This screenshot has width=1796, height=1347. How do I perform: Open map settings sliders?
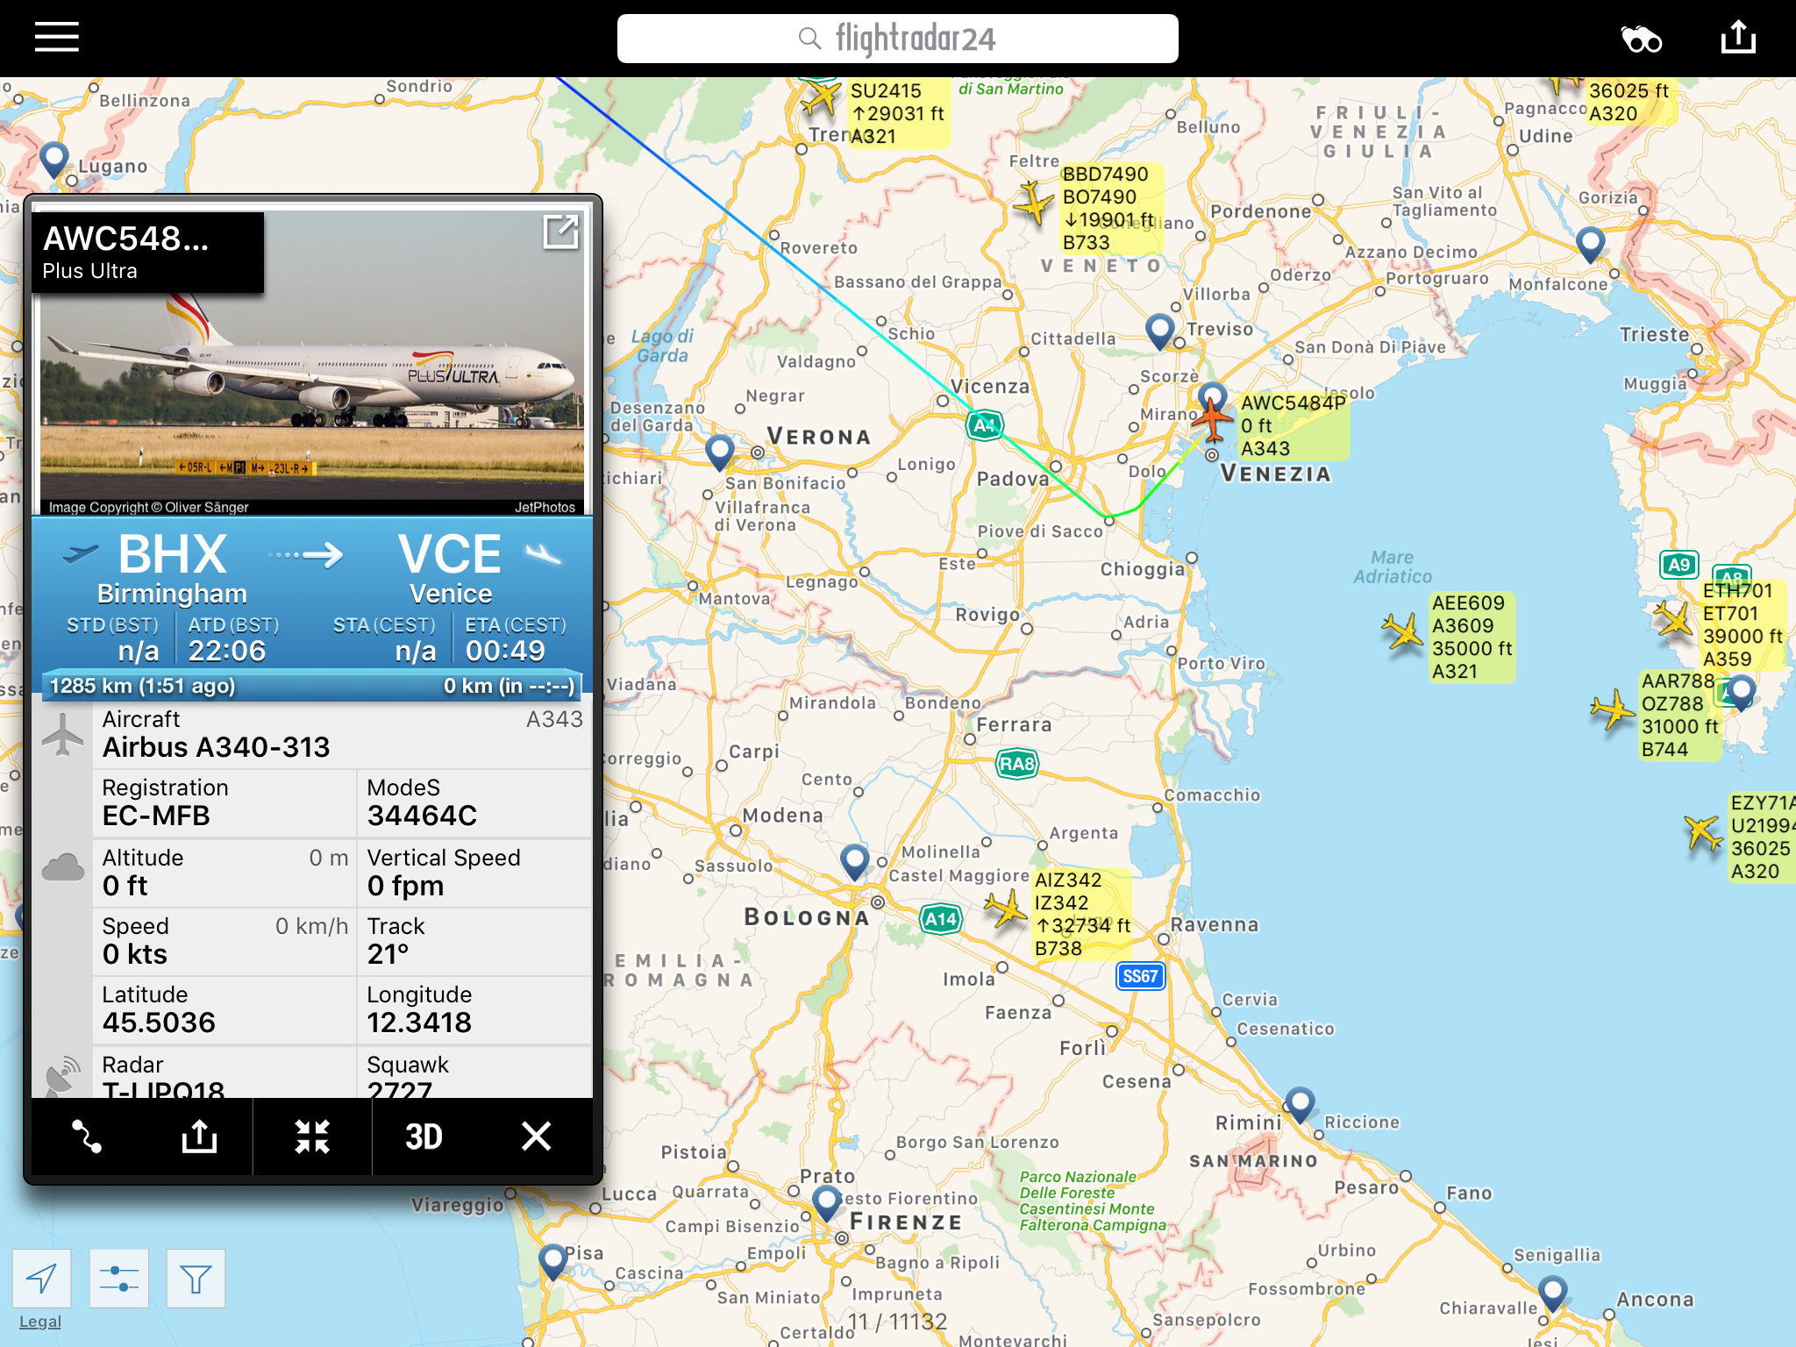(x=118, y=1279)
